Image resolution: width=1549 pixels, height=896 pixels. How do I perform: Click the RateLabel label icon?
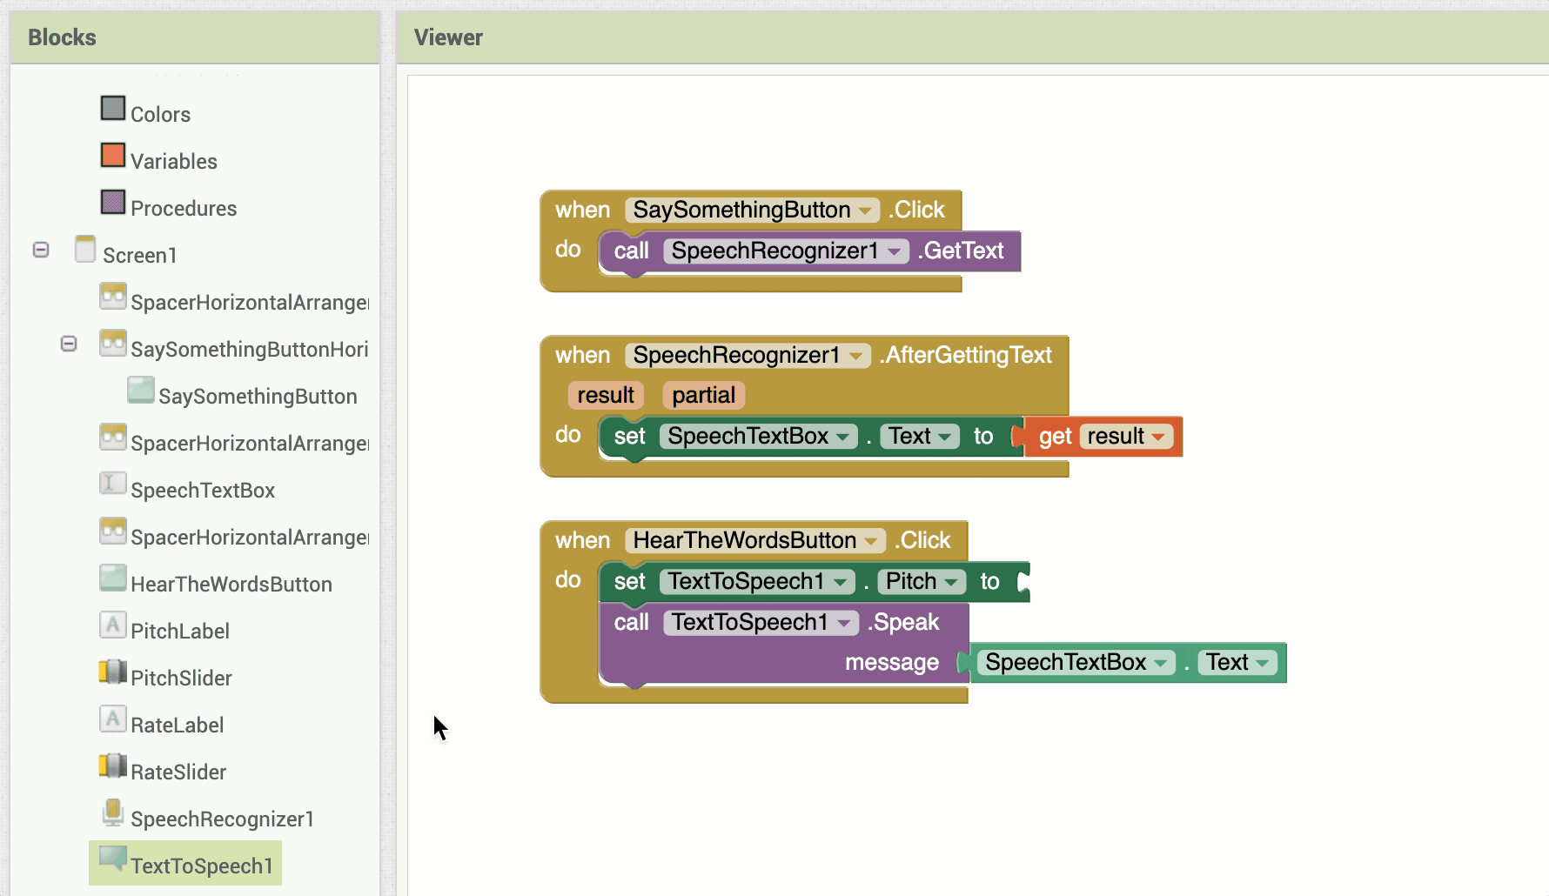click(x=113, y=719)
